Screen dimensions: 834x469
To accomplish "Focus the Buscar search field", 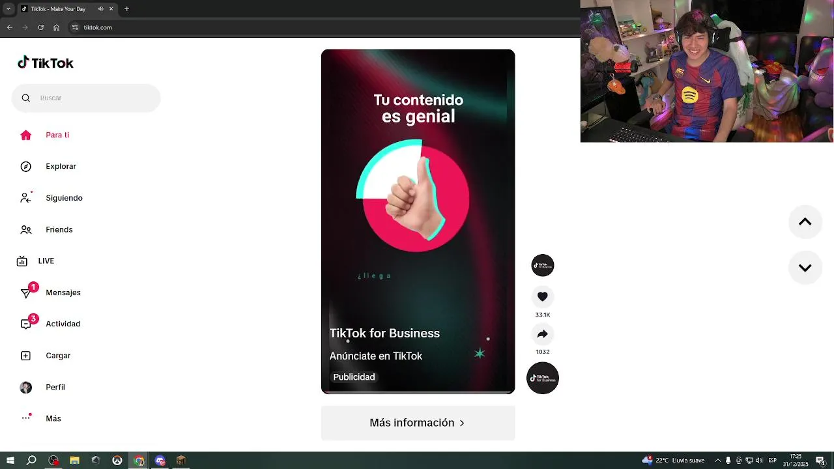I will pos(86,98).
